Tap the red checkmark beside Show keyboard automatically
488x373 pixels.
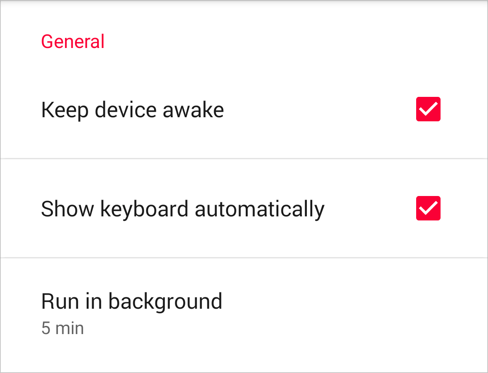(x=428, y=208)
